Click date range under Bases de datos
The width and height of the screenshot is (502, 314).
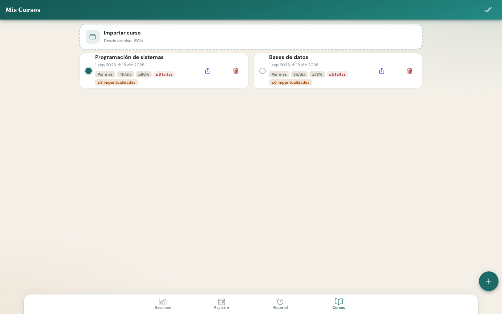tap(294, 65)
